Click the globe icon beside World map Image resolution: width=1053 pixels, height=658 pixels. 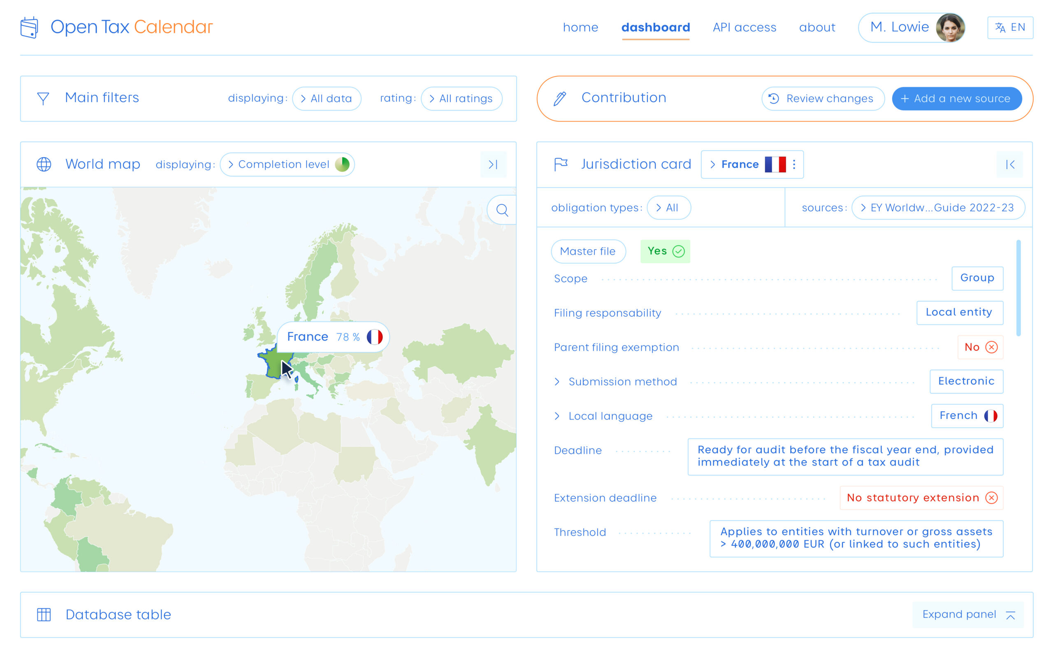pos(43,164)
